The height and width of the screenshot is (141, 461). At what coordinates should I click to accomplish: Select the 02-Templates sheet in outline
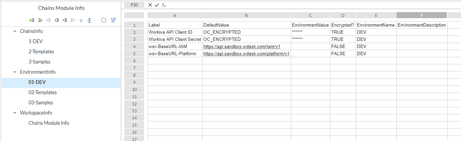[43, 92]
